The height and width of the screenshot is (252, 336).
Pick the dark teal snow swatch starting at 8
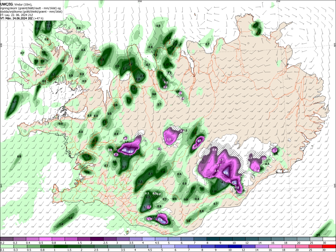(213, 239)
